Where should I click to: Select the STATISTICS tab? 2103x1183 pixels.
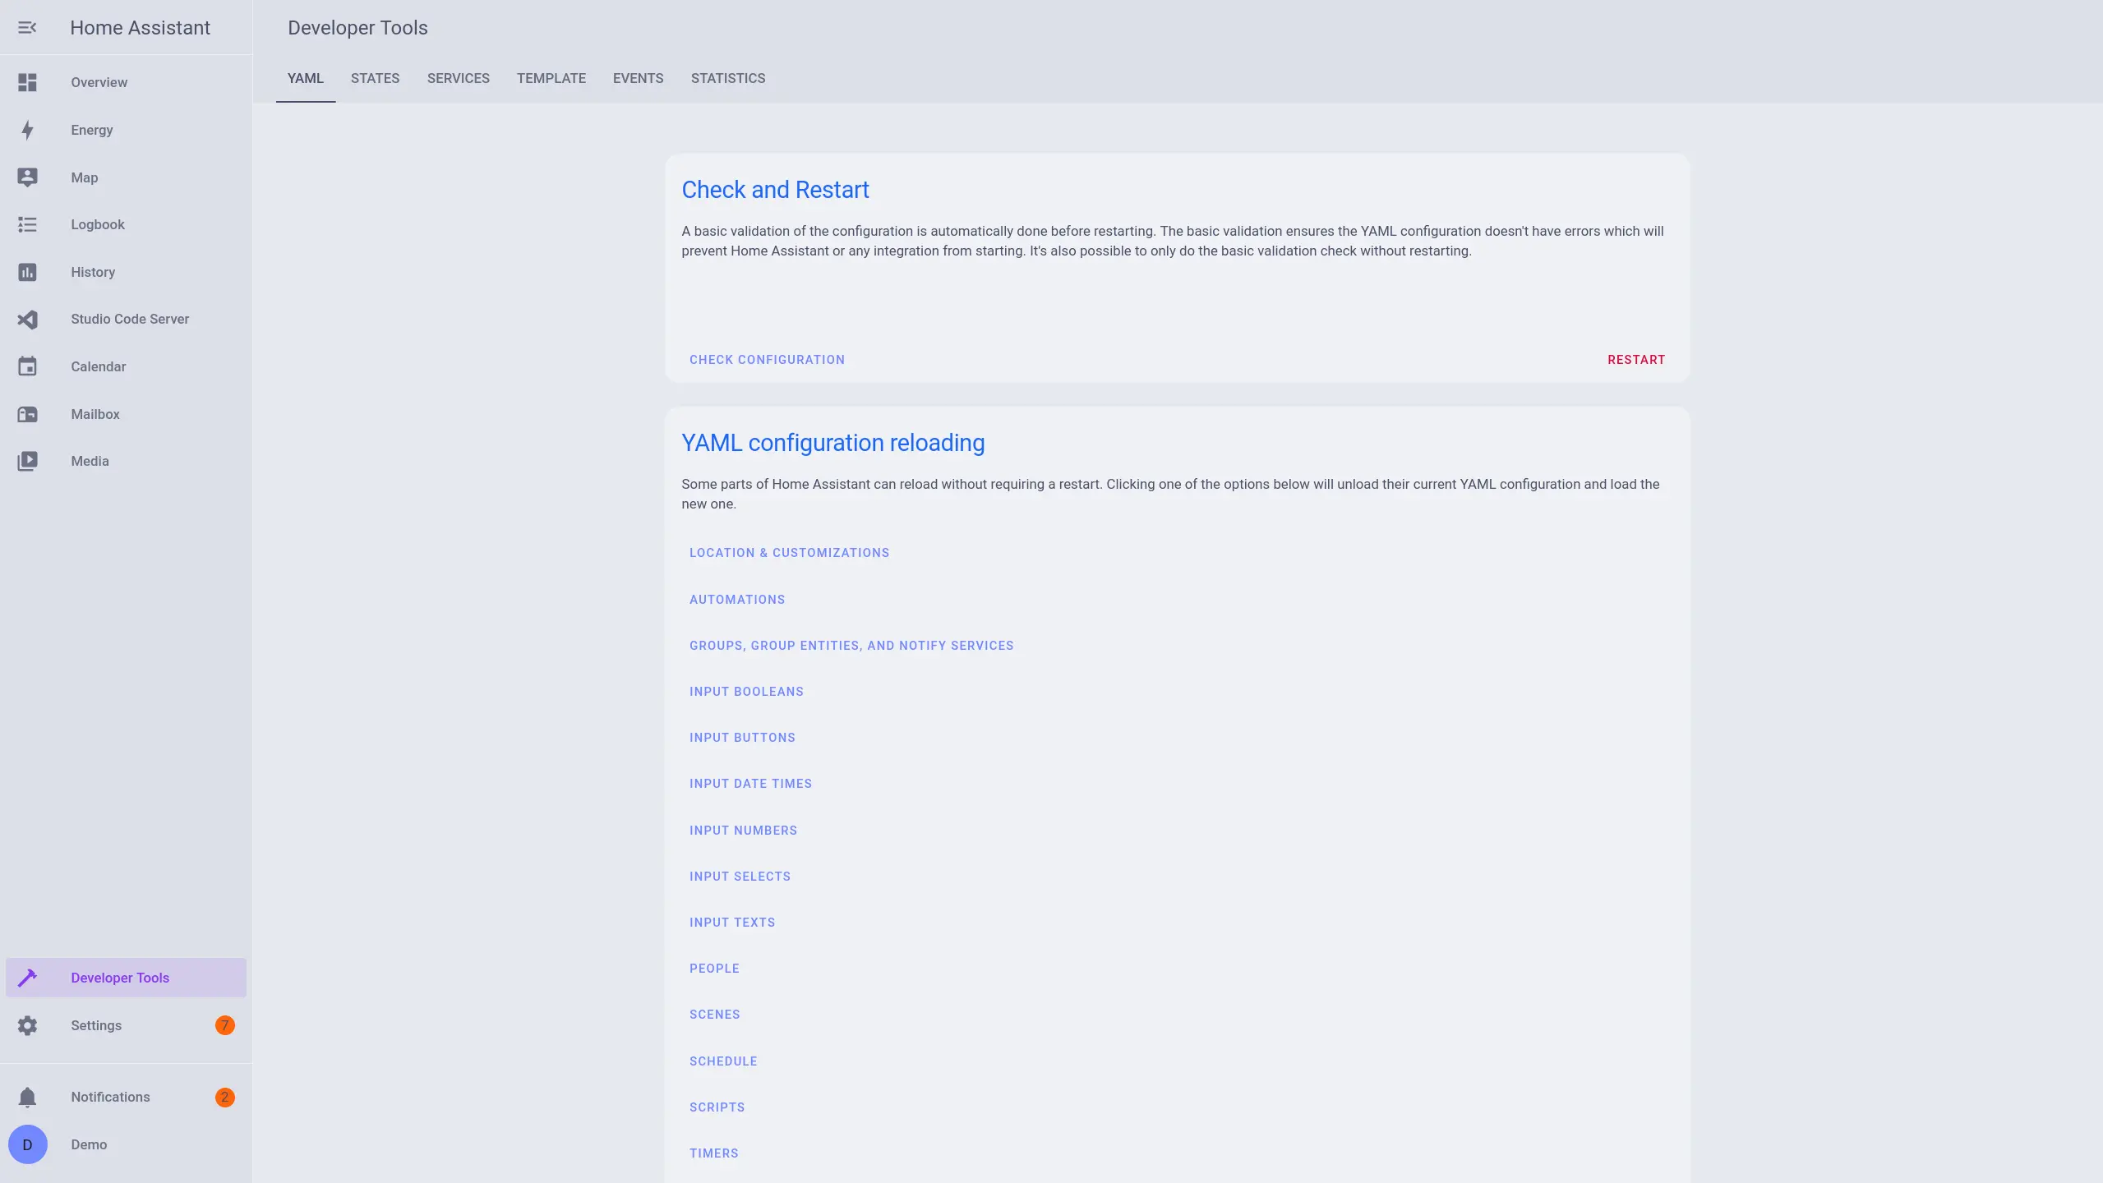727,79
